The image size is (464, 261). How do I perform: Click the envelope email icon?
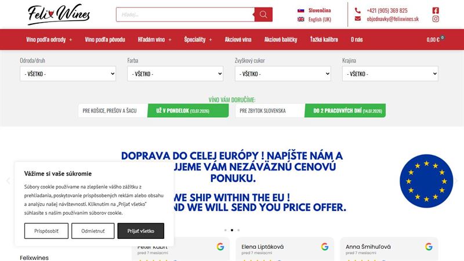pyautogui.click(x=357, y=19)
